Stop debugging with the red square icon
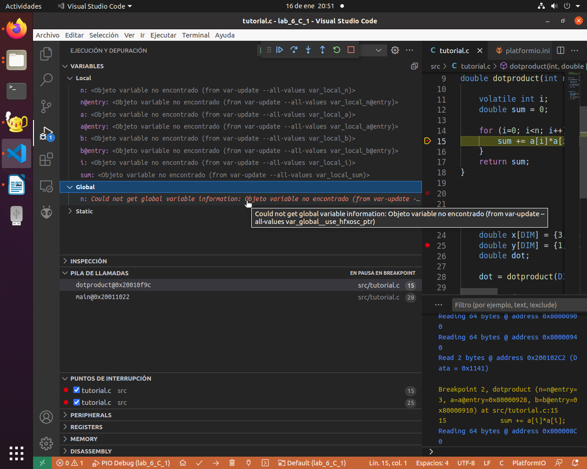This screenshot has width=587, height=469. click(351, 50)
